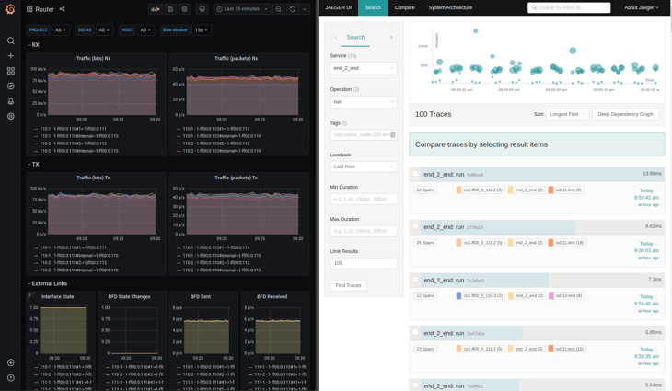Select checkbox for trace 7bd96f1
The height and width of the screenshot is (391, 672).
click(415, 385)
